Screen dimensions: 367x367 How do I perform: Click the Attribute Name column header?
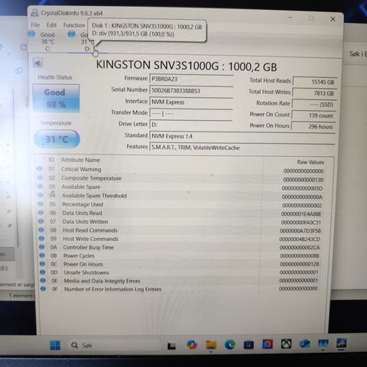(x=80, y=160)
